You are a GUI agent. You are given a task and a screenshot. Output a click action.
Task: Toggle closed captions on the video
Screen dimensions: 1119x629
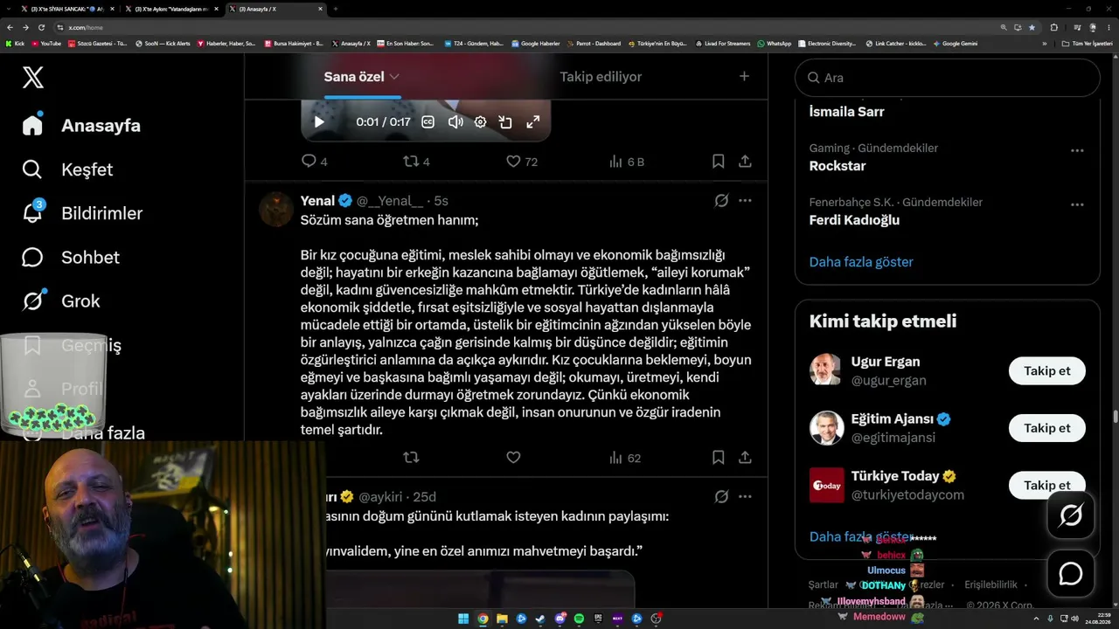(428, 122)
